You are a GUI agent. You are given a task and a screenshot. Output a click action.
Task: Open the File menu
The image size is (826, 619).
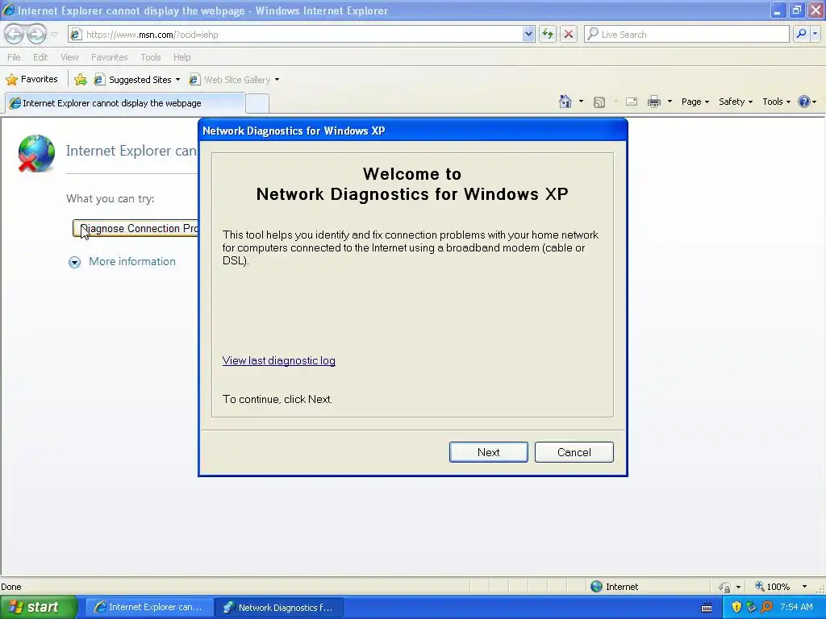(14, 57)
